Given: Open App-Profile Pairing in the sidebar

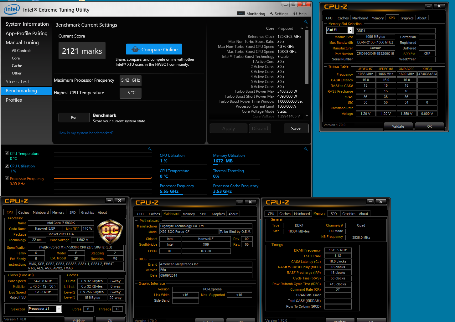Looking at the screenshot, I should [x=27, y=33].
